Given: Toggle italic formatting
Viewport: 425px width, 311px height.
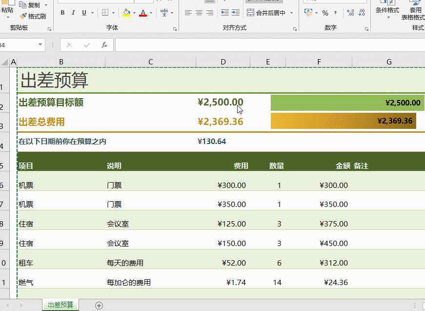Looking at the screenshot, I should click(73, 13).
